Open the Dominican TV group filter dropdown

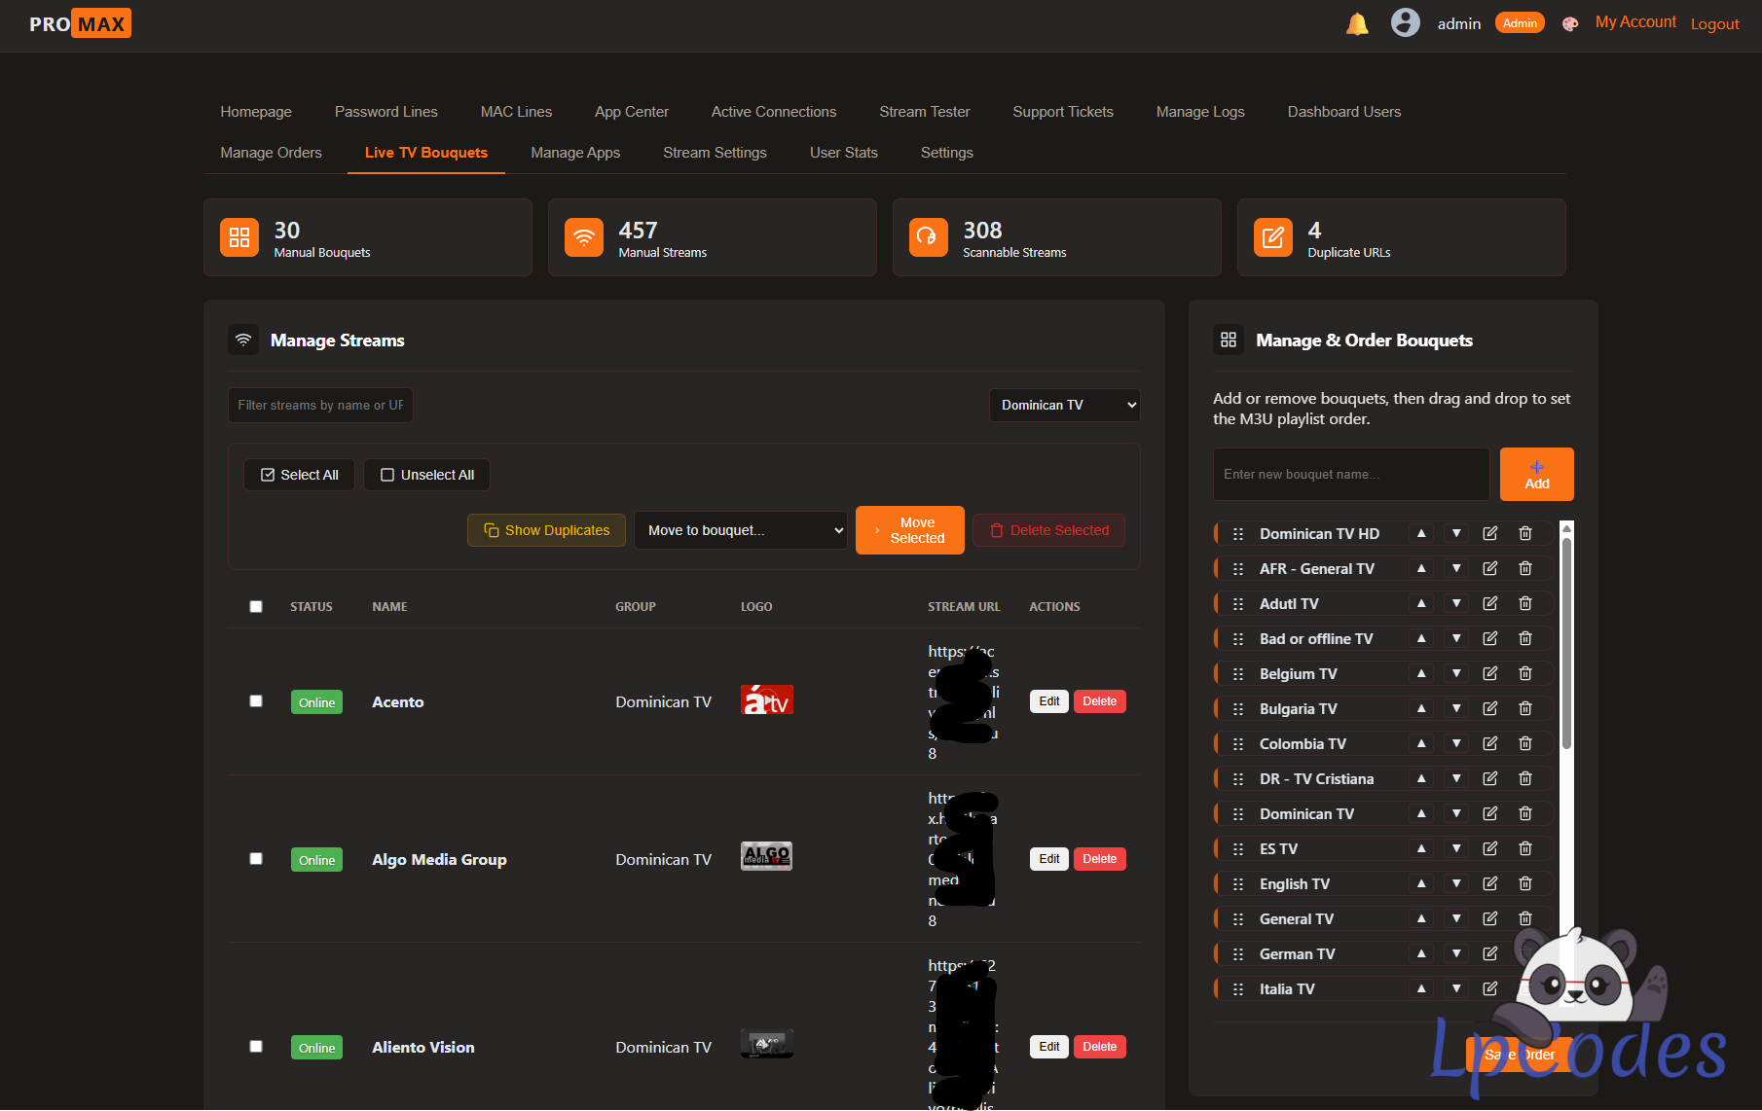point(1064,406)
